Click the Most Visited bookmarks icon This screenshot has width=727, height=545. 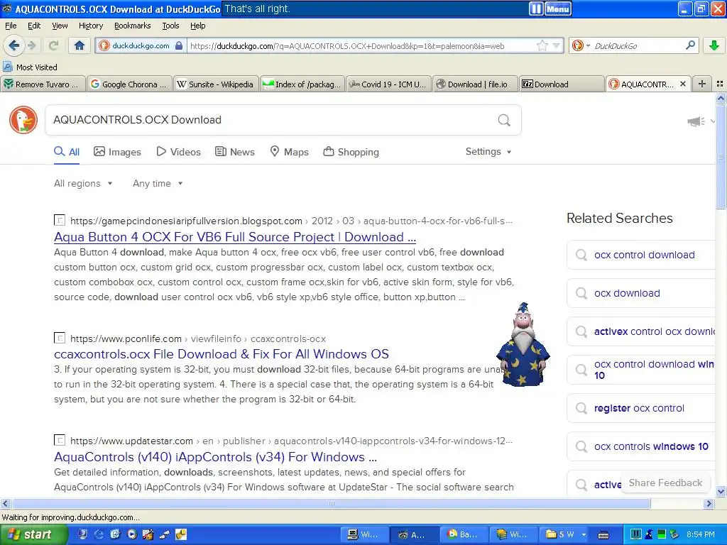[7, 67]
